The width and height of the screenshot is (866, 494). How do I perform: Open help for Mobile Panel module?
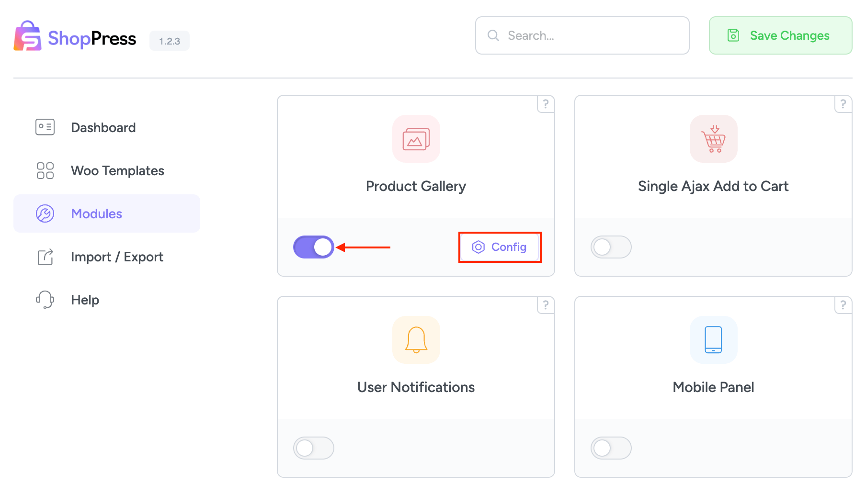(x=843, y=305)
